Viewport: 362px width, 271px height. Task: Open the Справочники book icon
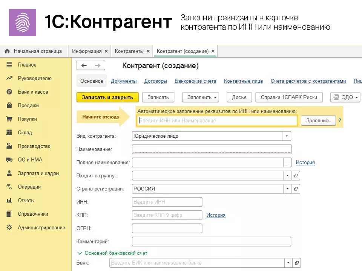tap(9, 214)
